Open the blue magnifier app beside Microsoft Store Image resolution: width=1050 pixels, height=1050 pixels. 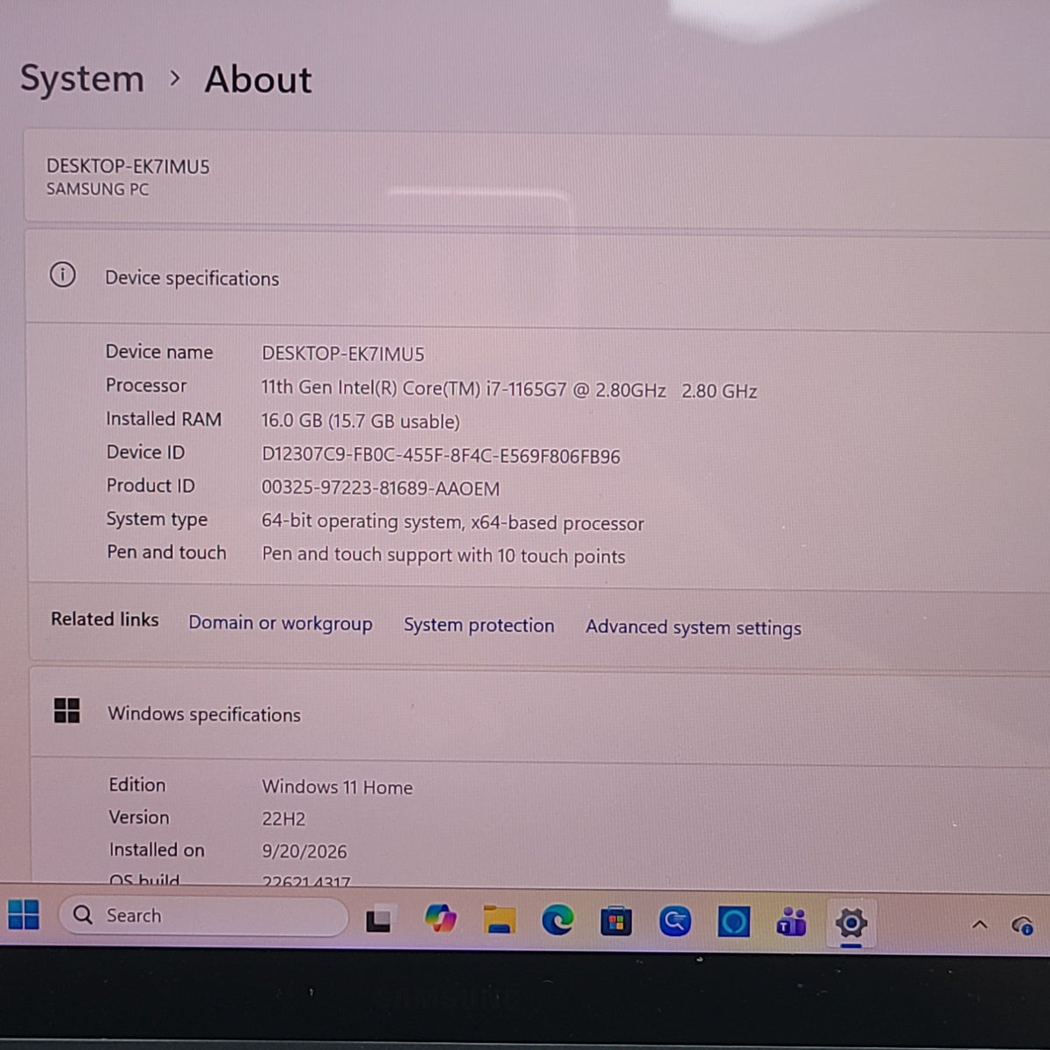[675, 921]
